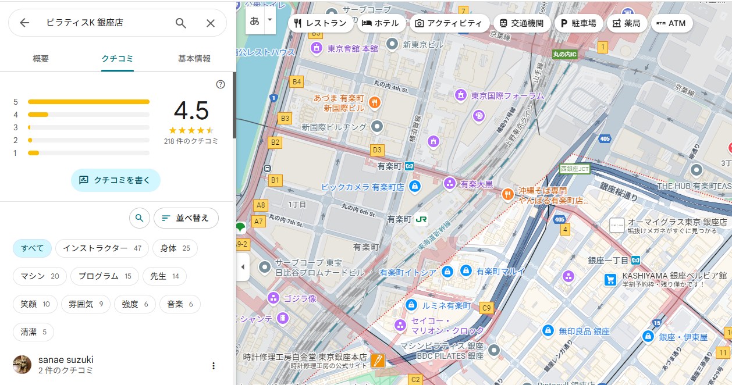Toggle the すべて review filter chip

click(33, 248)
